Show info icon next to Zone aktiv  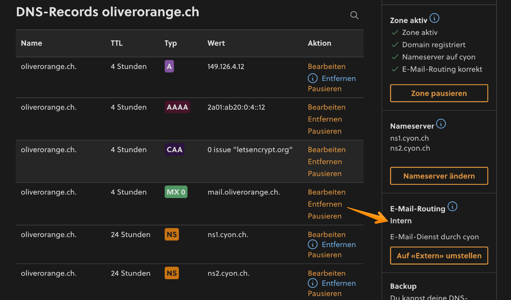pyautogui.click(x=434, y=18)
